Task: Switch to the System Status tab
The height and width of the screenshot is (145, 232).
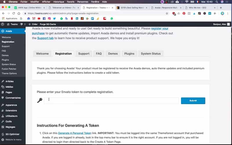Action: (x=151, y=54)
